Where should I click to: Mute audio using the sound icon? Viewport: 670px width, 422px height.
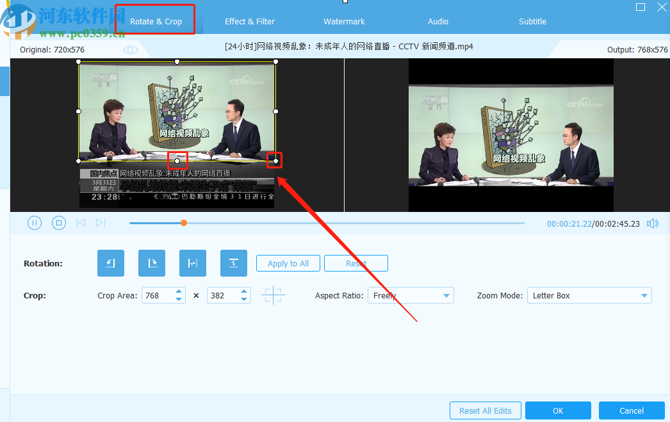pos(653,223)
